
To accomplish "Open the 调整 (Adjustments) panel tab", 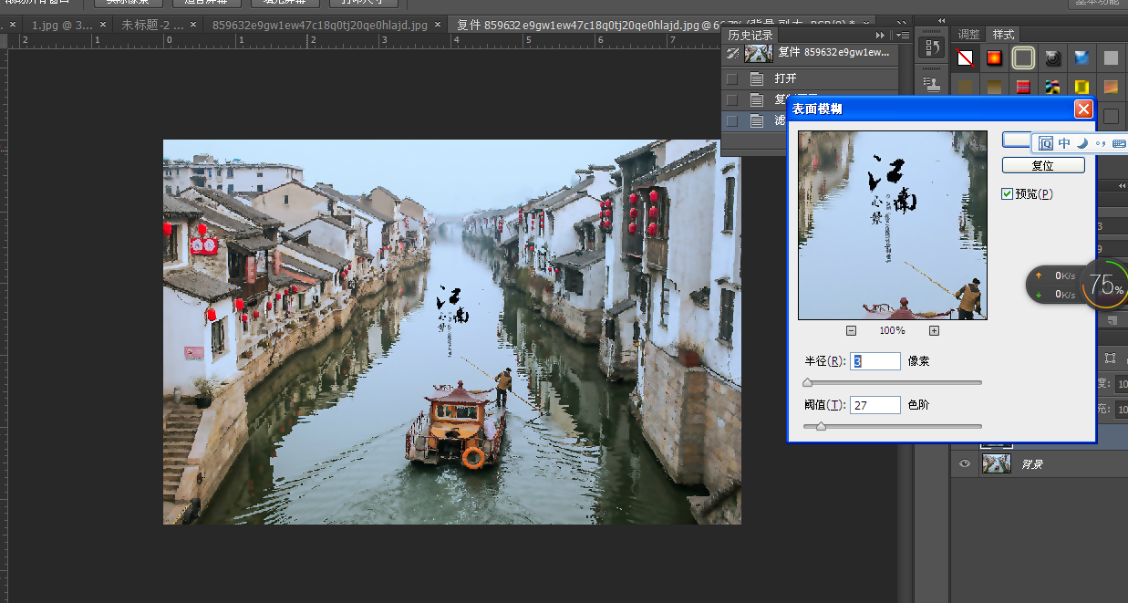I will (968, 34).
